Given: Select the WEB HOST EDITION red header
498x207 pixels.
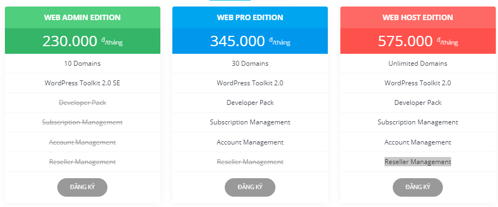Looking at the screenshot, I should tap(418, 17).
